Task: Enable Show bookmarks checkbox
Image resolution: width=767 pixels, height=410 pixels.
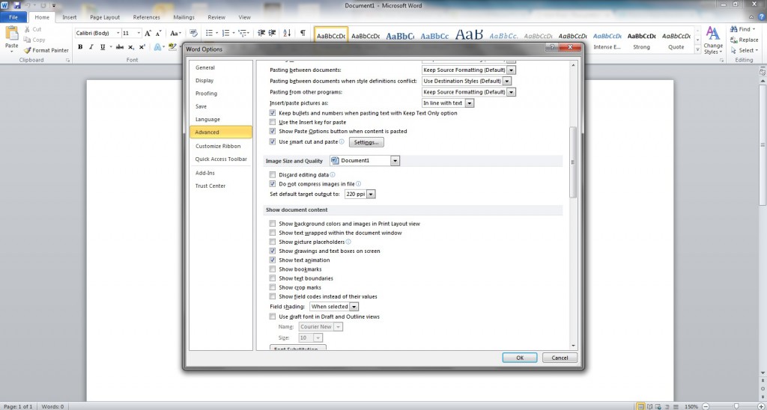Action: pos(273,269)
